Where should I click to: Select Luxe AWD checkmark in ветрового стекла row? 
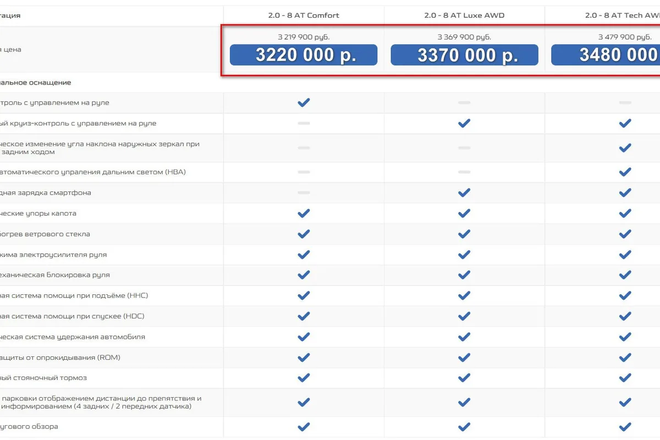point(464,234)
